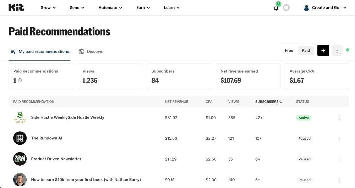Click the $2.27 CPA value

click(211, 138)
